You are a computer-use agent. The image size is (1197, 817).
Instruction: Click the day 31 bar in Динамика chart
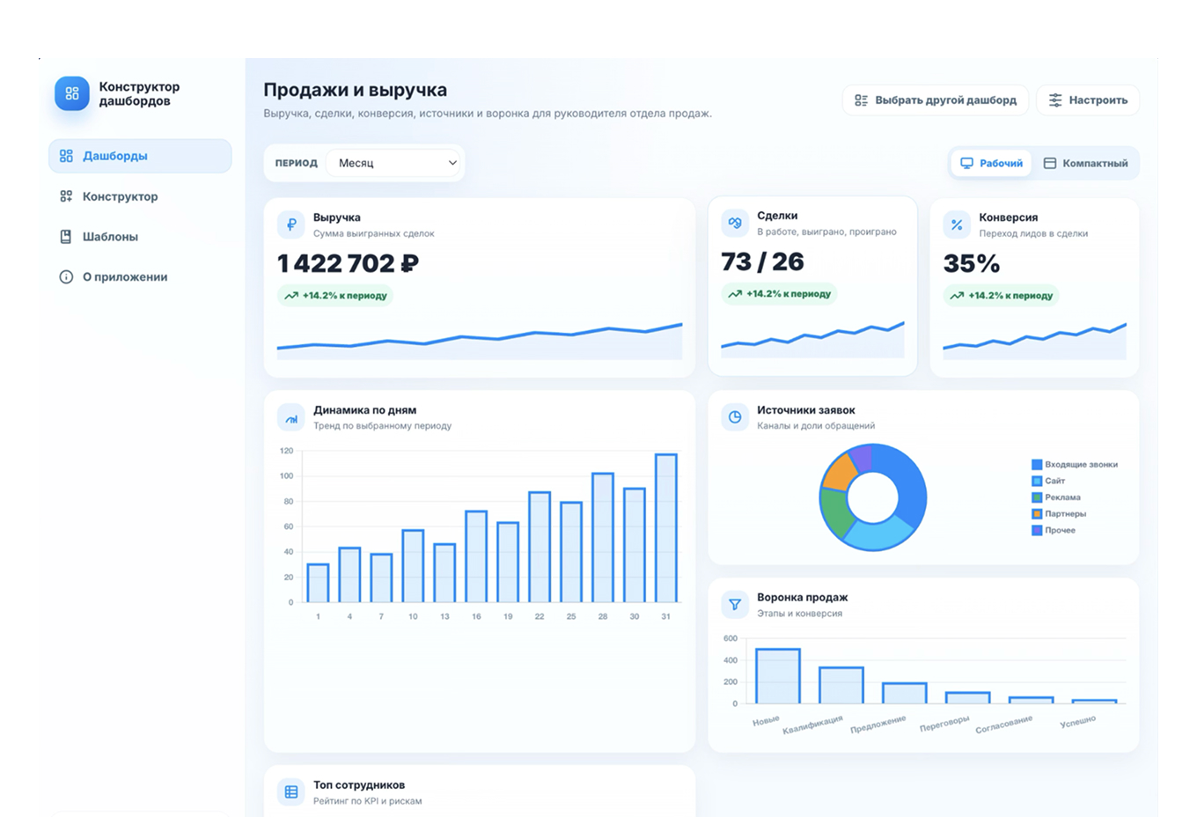coord(666,528)
